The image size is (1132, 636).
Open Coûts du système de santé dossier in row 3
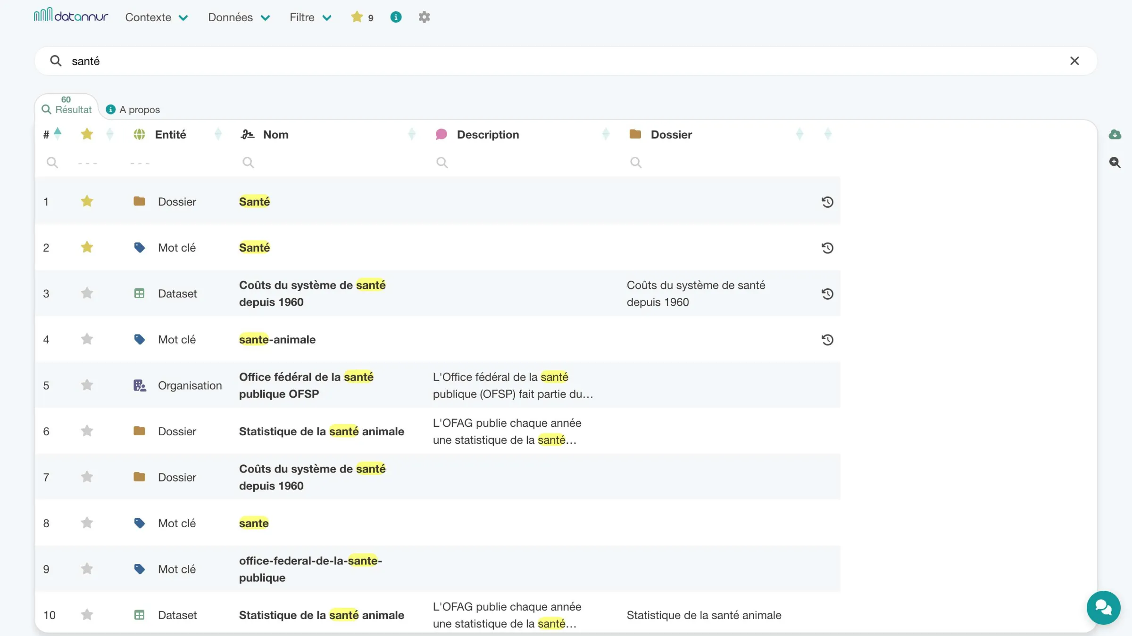click(696, 294)
